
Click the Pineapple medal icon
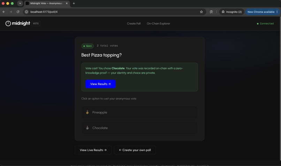[87, 112]
